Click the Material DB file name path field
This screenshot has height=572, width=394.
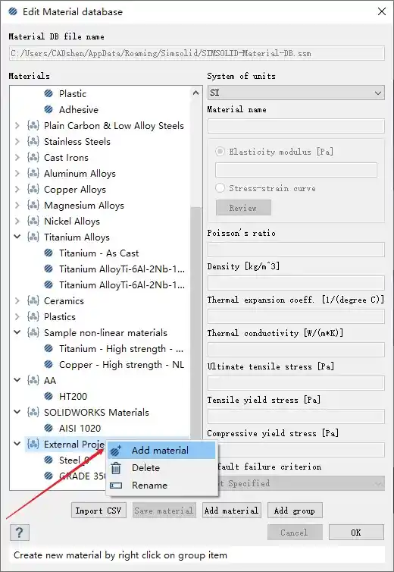pyautogui.click(x=196, y=53)
